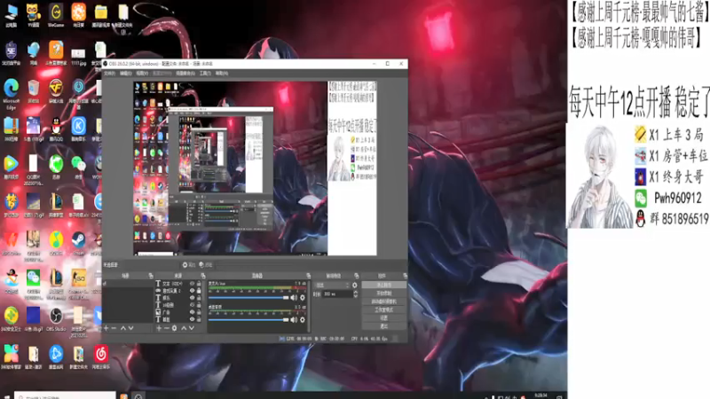Add a source with the Sources plus icon
Image resolution: width=710 pixels, height=399 pixels.
tap(159, 328)
